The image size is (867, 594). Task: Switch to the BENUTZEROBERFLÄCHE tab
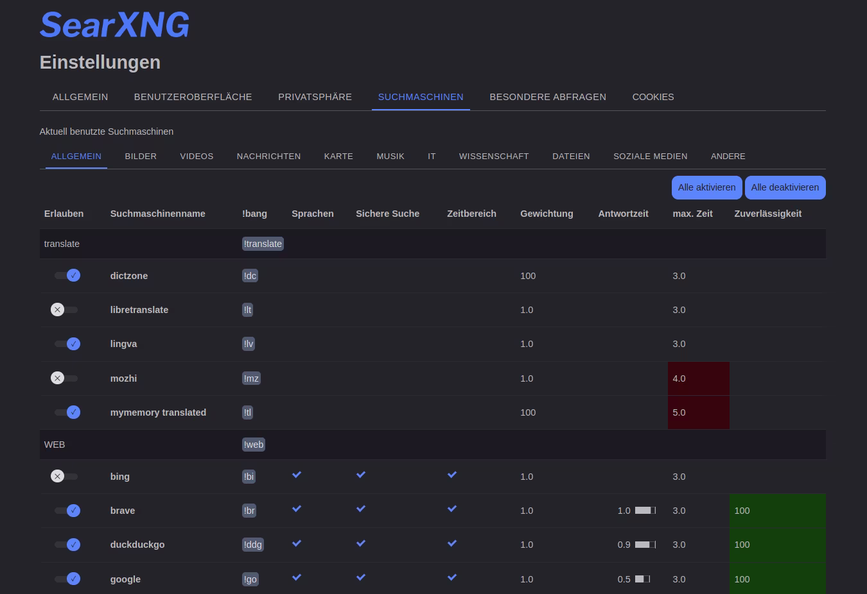coord(193,97)
